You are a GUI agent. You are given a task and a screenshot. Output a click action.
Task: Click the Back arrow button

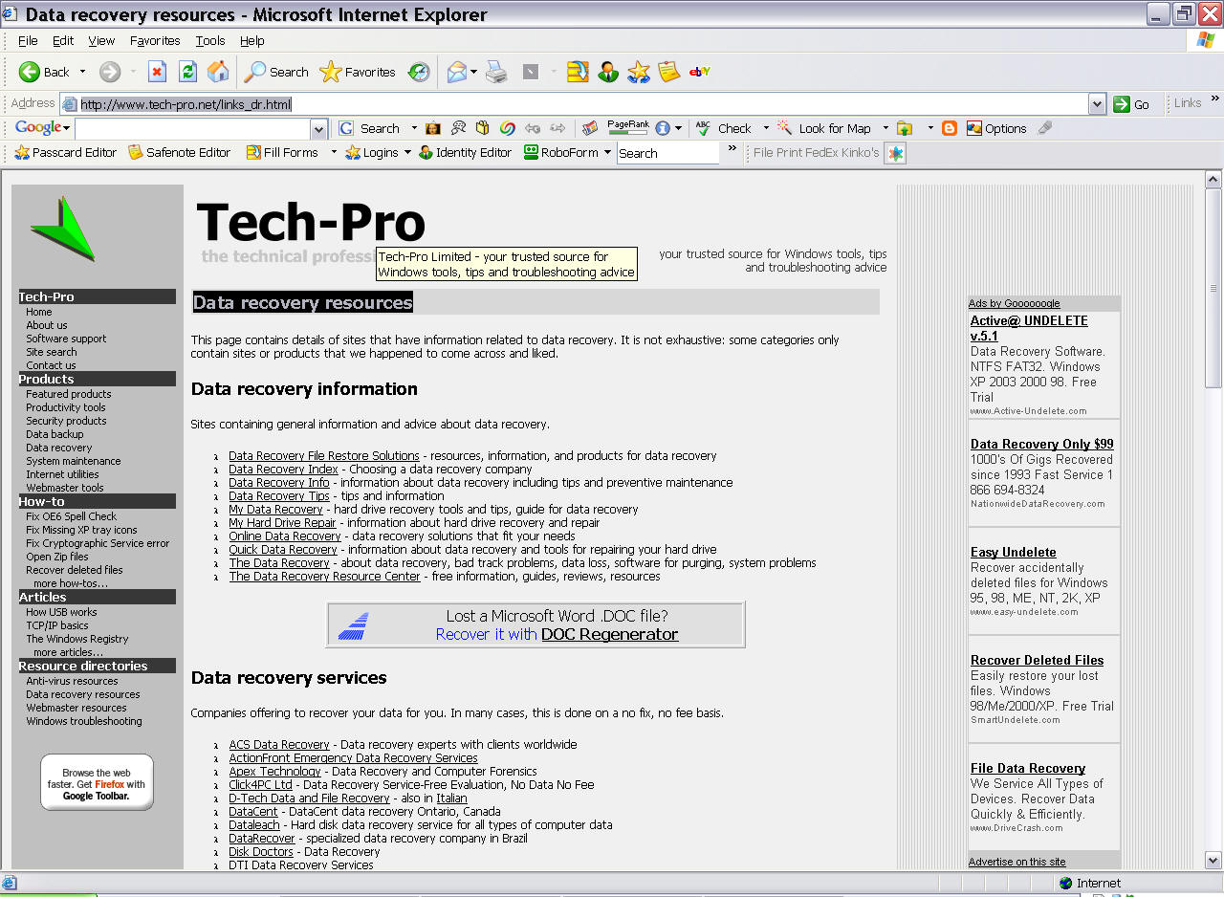(x=44, y=72)
